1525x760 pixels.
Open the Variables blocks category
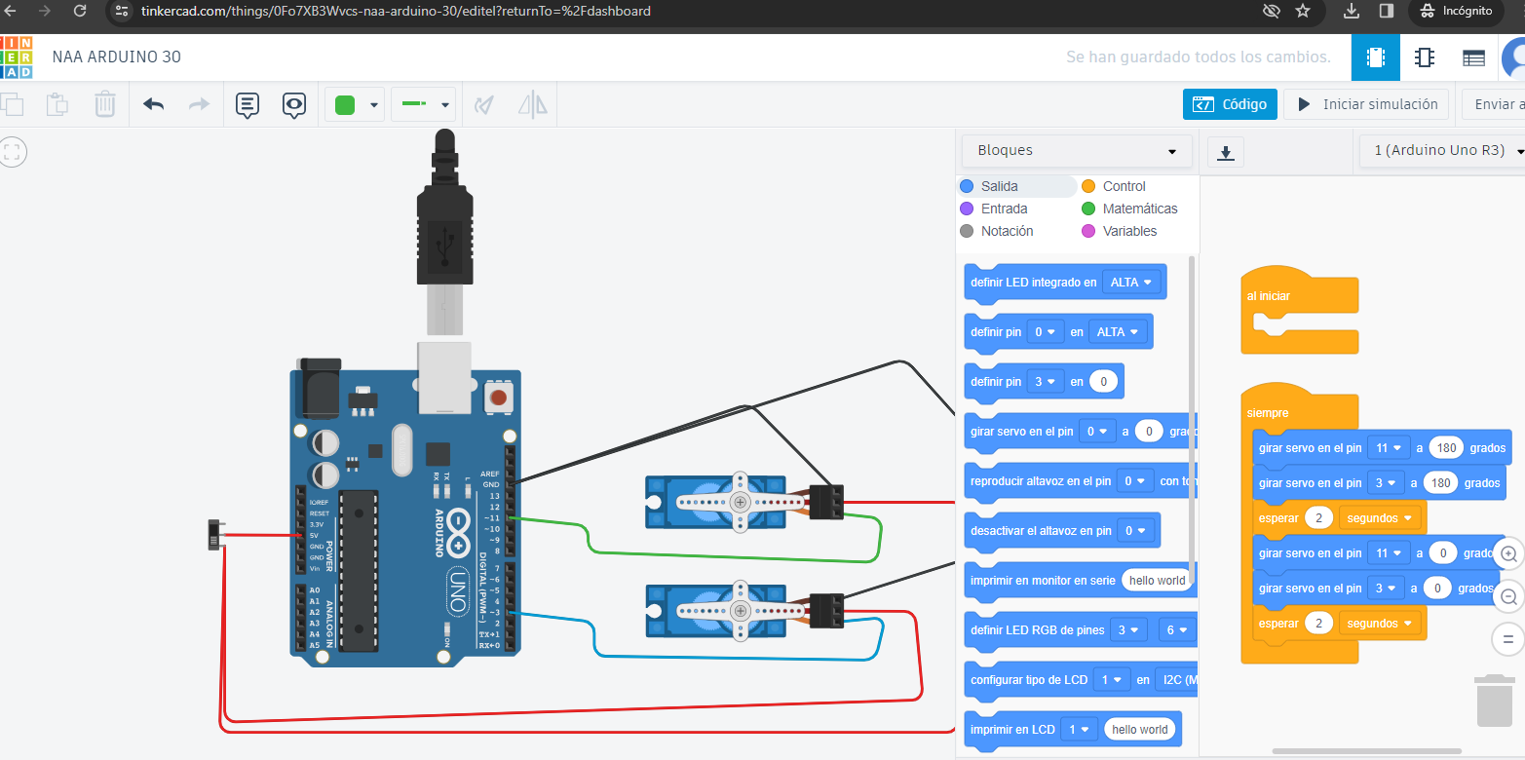[1128, 231]
